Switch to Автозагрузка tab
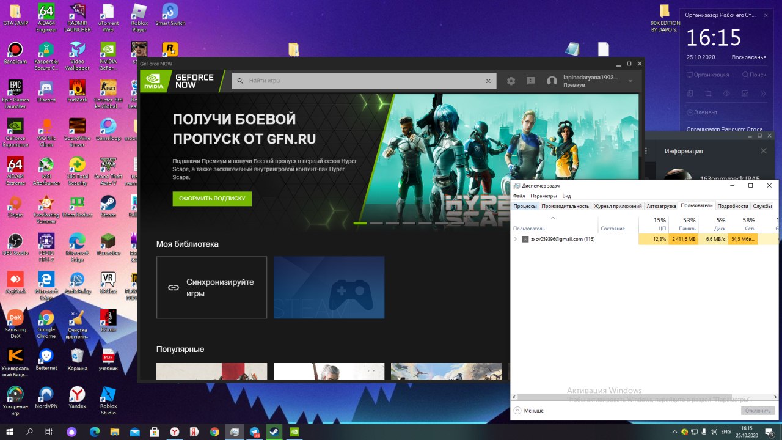Viewport: 782px width, 440px height. point(661,206)
